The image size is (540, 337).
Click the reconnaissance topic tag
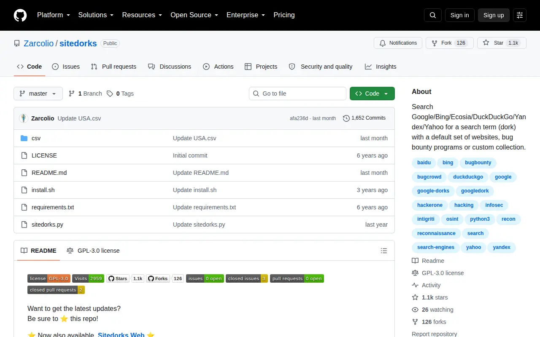point(436,233)
